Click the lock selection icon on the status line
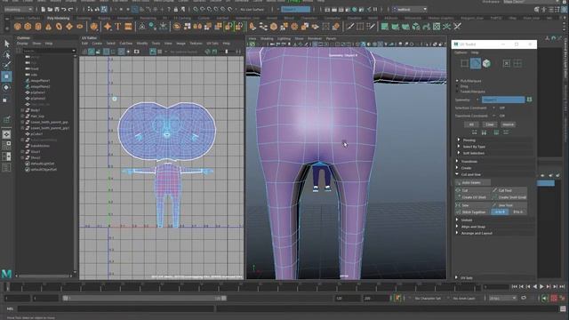The image size is (569, 320). point(176,10)
